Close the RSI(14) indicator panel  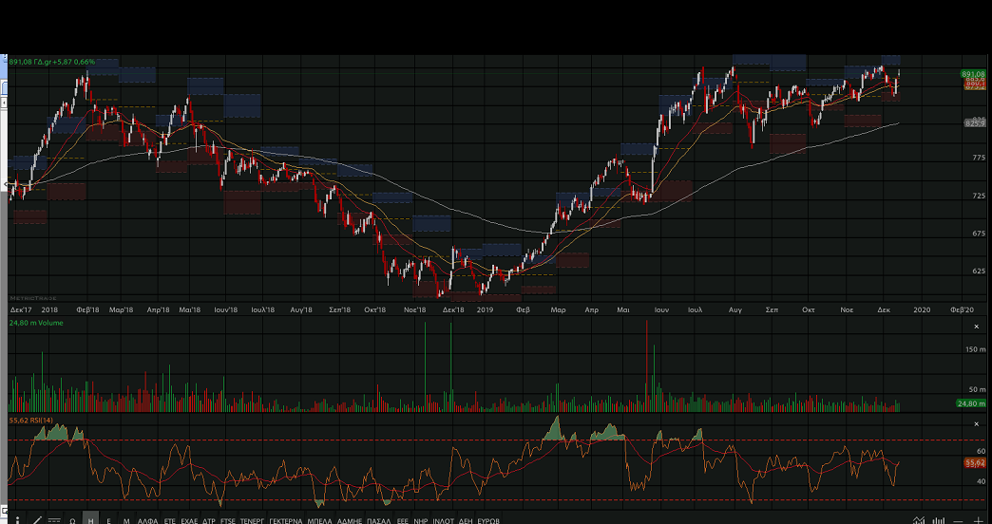(x=976, y=422)
